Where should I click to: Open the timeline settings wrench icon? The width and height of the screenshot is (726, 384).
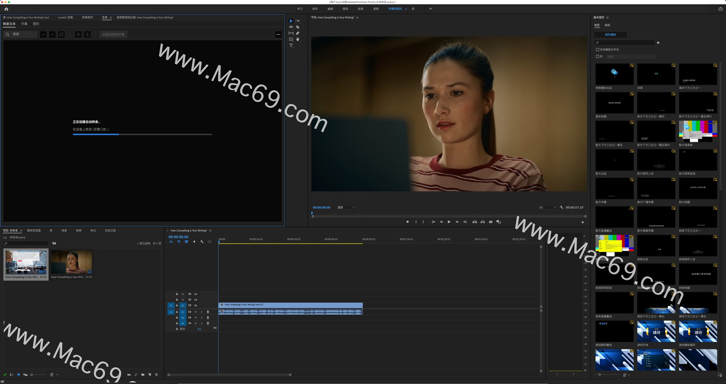coord(202,242)
